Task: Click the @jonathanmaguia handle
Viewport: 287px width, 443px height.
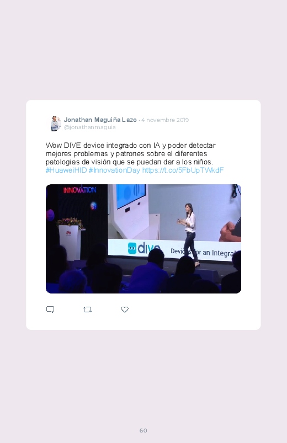Action: point(90,127)
